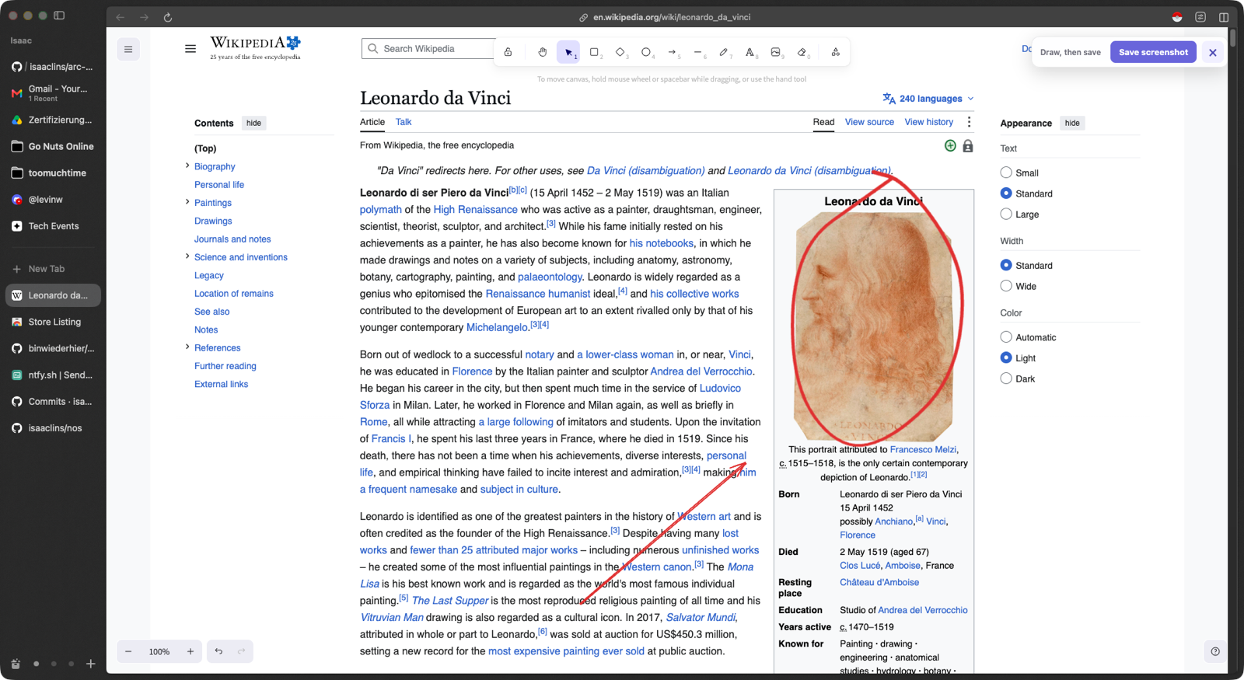
Task: Select the Eraser tool
Action: pos(802,52)
